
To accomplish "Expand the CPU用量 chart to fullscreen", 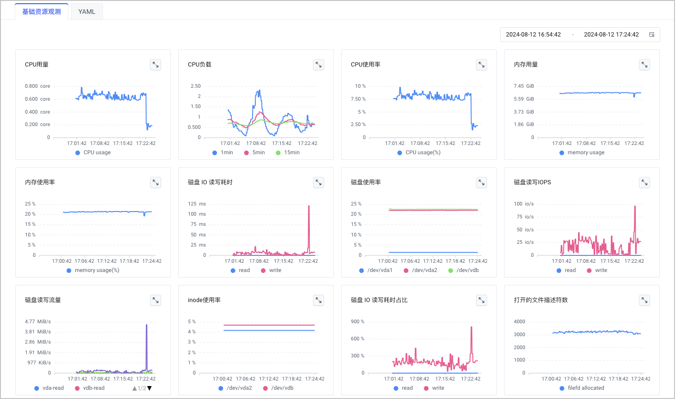I will coord(156,65).
